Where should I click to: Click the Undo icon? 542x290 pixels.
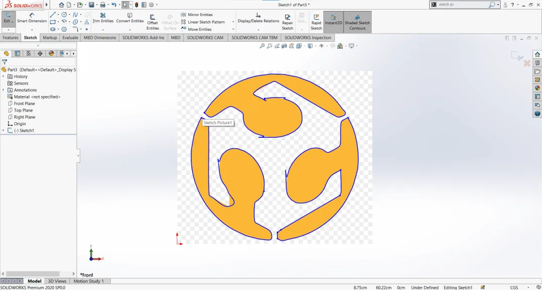point(114,5)
